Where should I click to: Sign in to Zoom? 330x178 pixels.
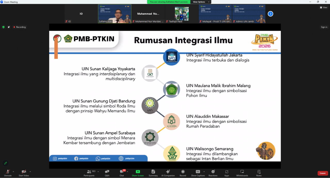coord(324,27)
